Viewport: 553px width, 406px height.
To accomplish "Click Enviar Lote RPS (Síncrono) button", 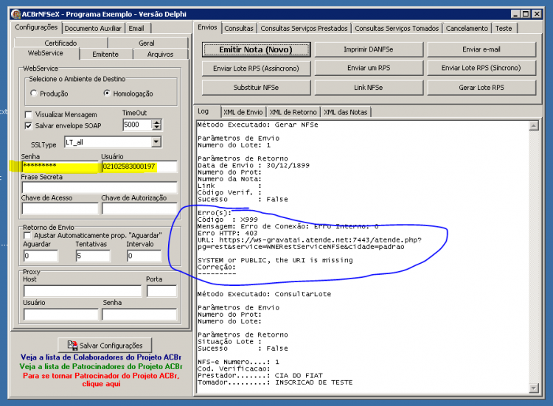I will point(481,68).
